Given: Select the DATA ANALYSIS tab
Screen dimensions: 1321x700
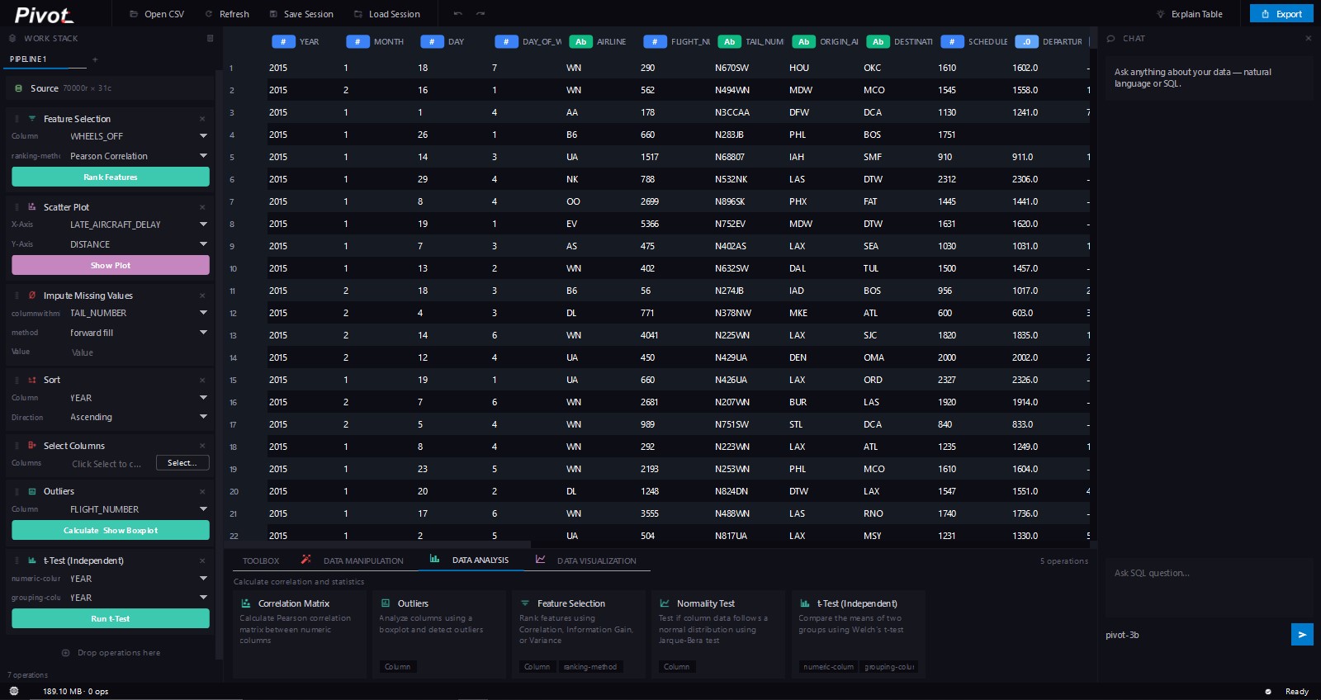Looking at the screenshot, I should click(471, 560).
